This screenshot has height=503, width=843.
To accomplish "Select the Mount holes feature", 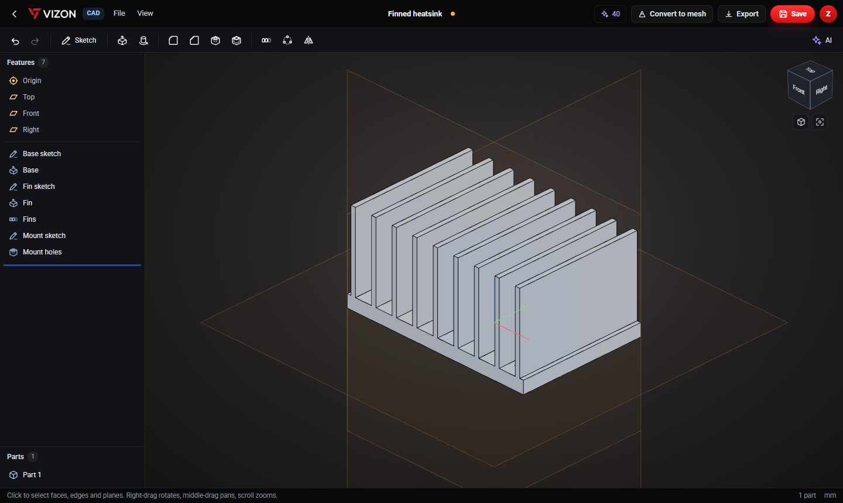I will [73, 252].
